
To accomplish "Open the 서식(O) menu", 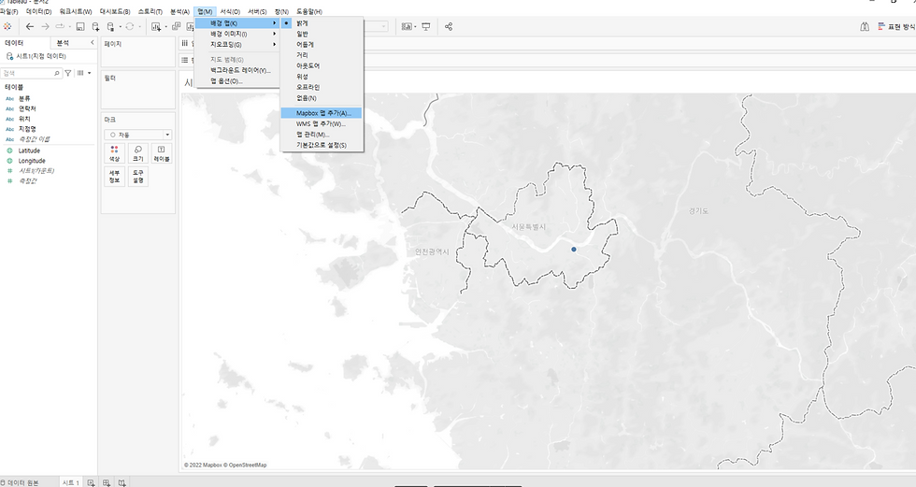I will (230, 11).
